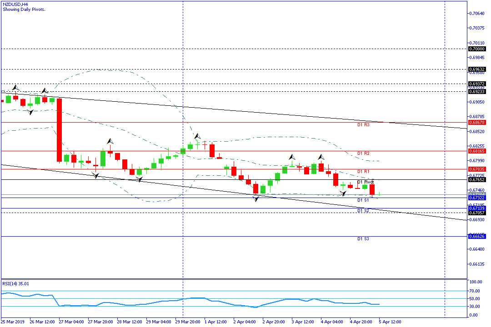The image size is (491, 327).
Task: Click the D1 R2 resistance label
Action: 363,154
